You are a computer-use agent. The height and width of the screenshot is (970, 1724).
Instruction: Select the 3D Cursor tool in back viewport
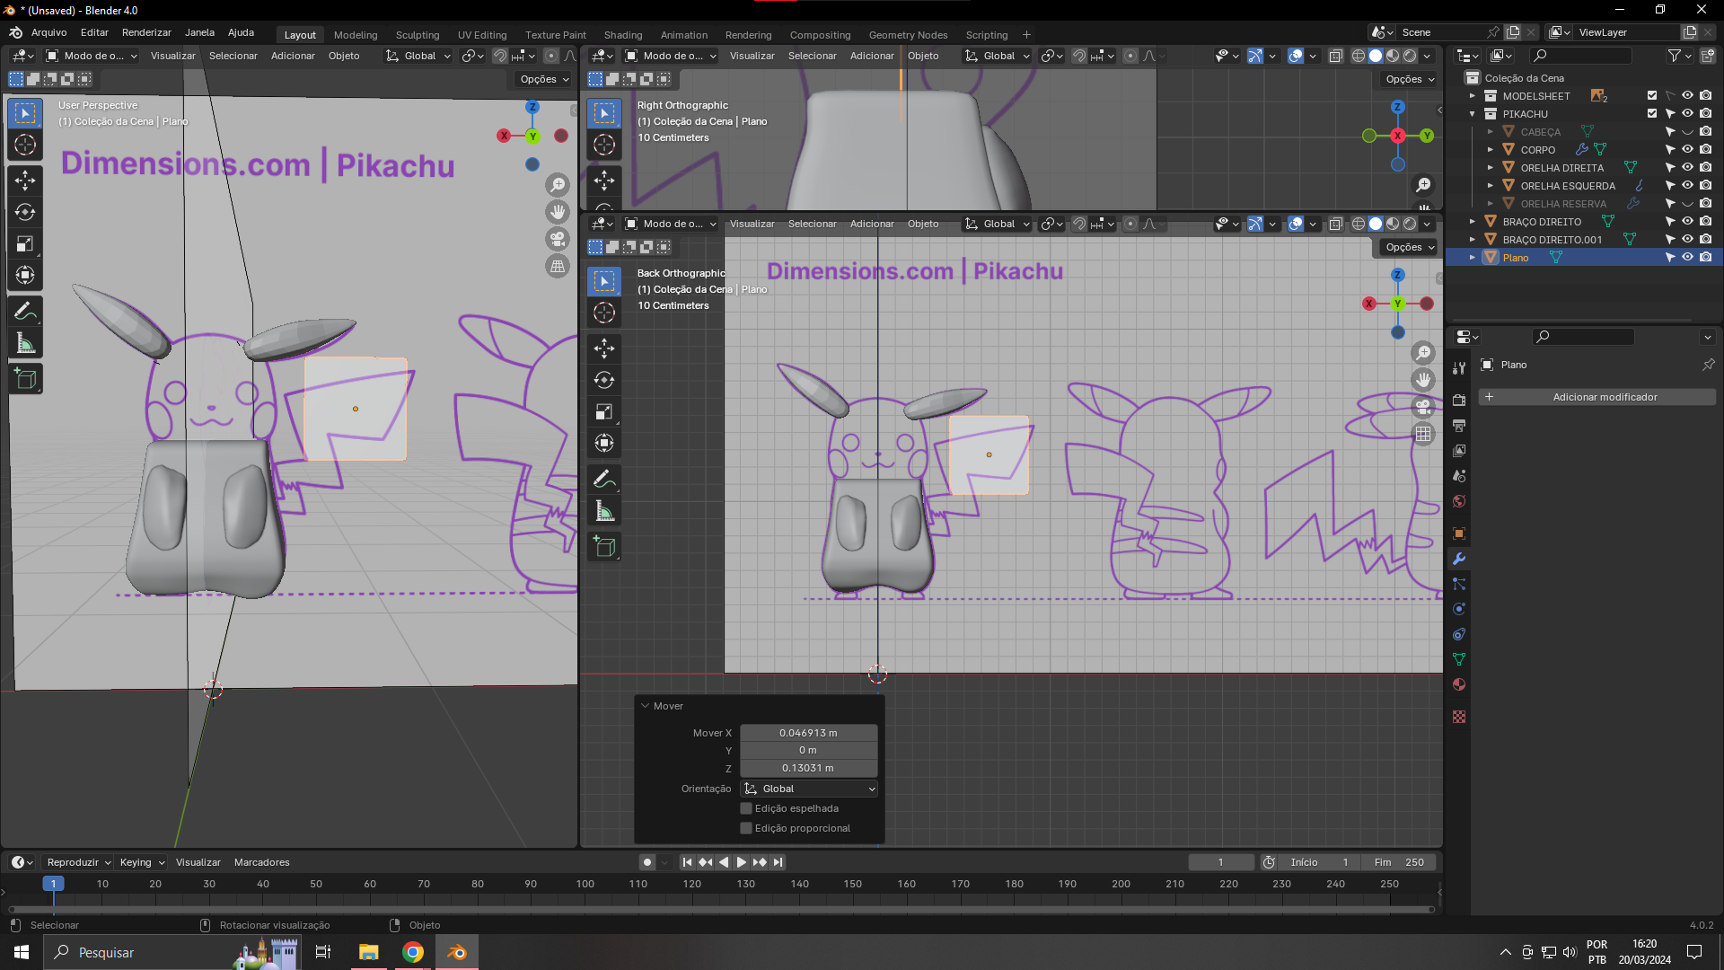[604, 313]
